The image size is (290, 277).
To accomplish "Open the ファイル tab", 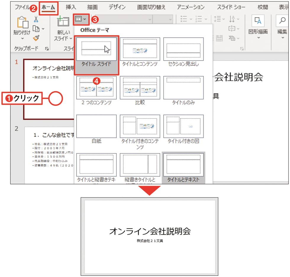I will pyautogui.click(x=22, y=7).
